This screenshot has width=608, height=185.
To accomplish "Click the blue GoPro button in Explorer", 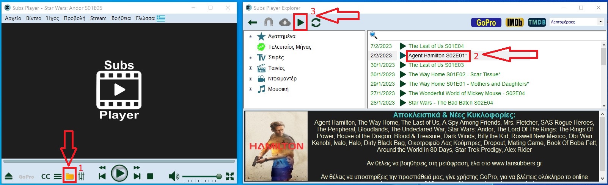I will 486,23.
